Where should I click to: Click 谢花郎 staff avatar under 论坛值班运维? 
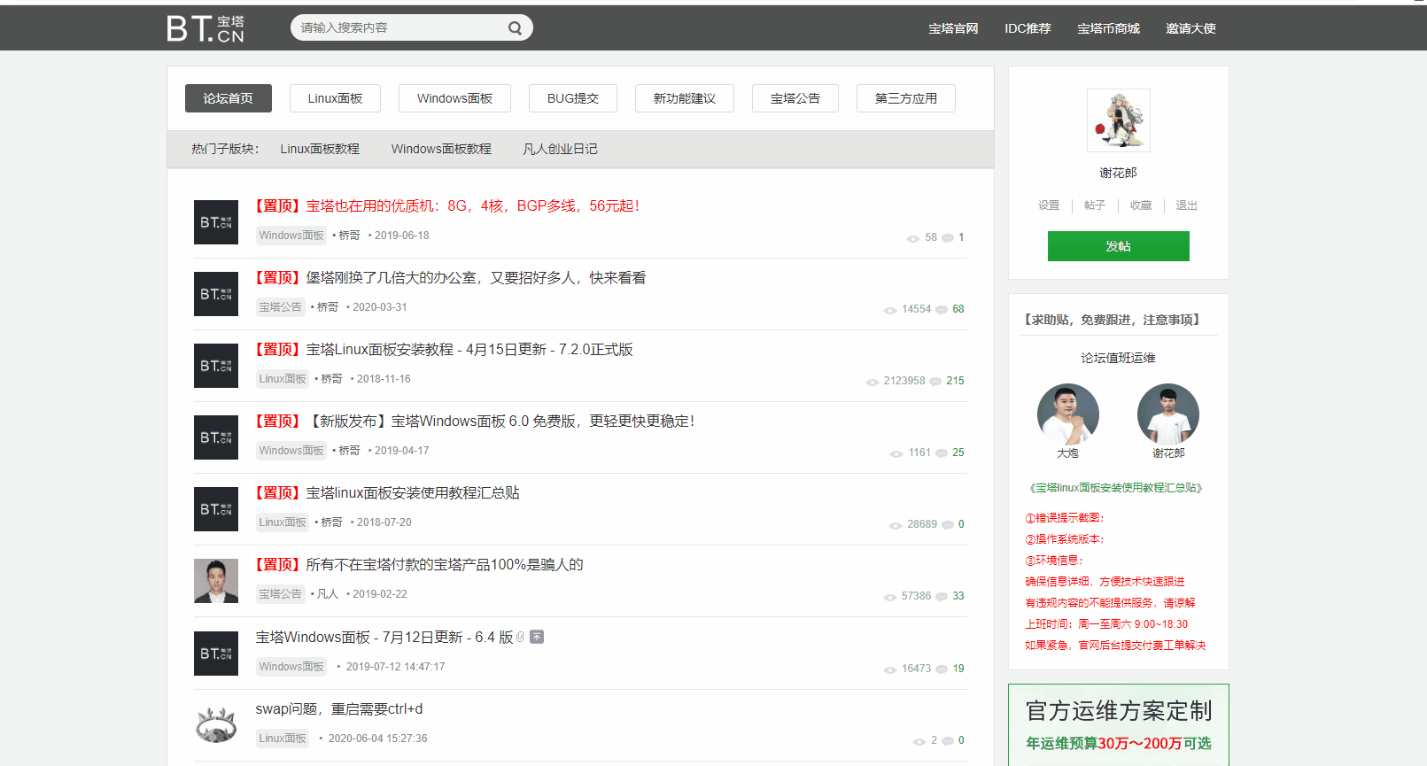tap(1168, 414)
